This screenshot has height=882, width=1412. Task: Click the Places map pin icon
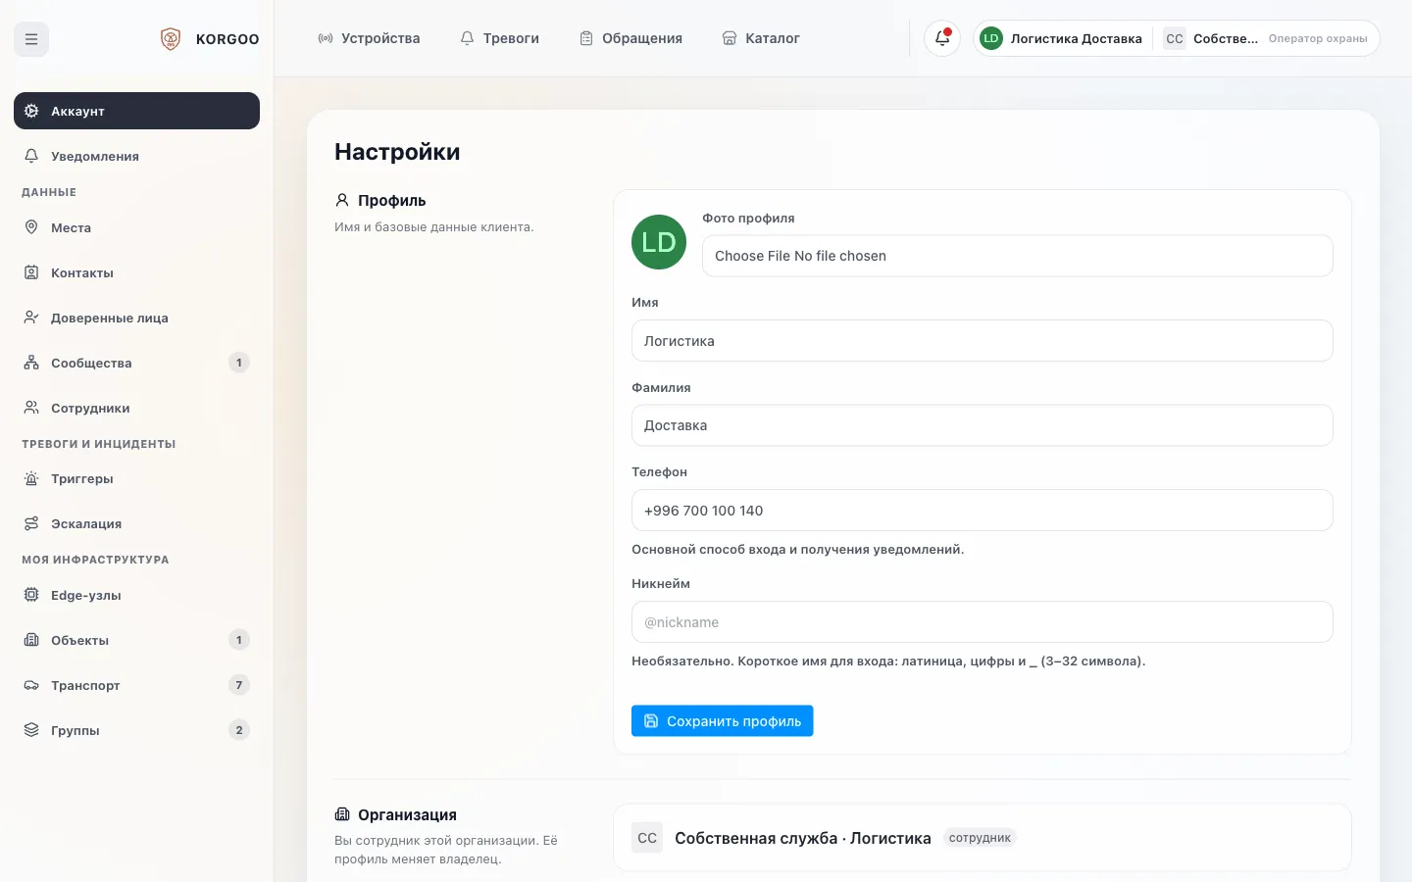pyautogui.click(x=31, y=227)
